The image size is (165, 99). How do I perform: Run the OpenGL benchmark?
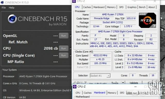coord(64,36)
